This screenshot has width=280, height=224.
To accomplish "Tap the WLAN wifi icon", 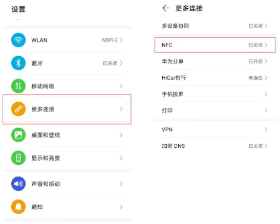I will 18,40.
